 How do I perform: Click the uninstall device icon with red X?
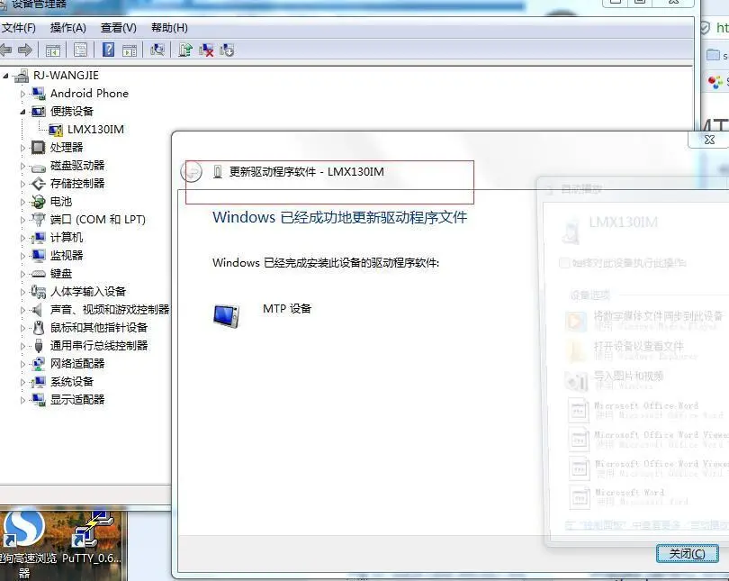click(206, 50)
